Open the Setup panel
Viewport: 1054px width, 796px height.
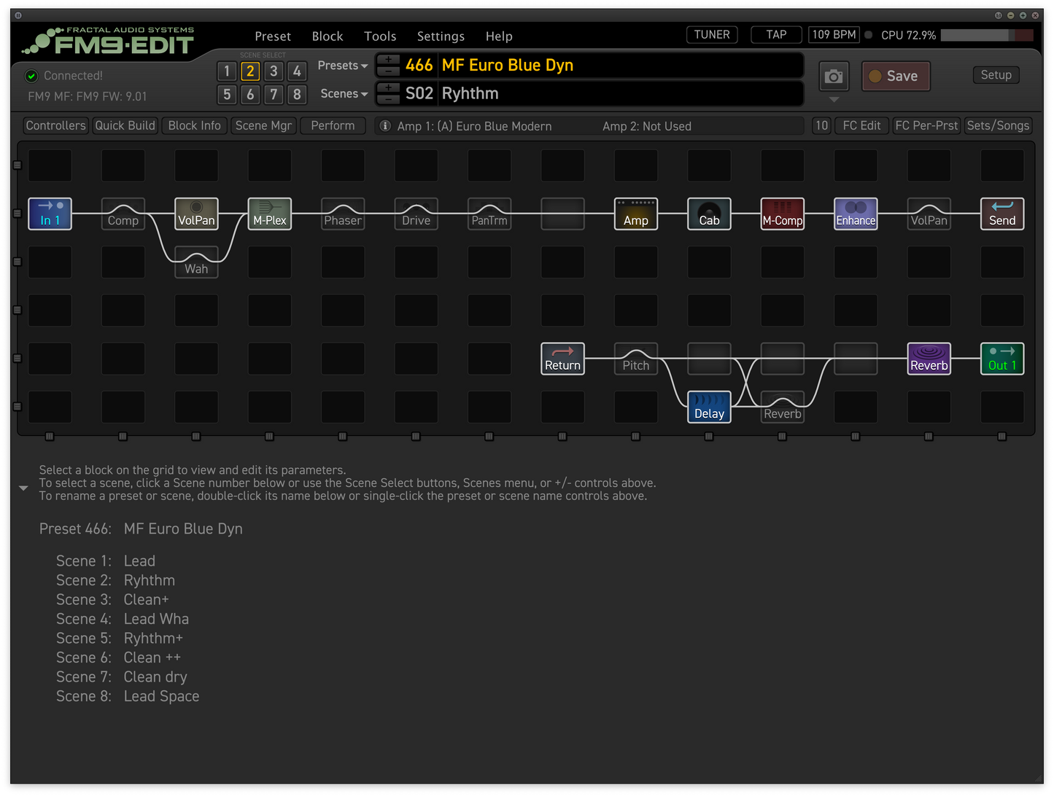click(996, 74)
